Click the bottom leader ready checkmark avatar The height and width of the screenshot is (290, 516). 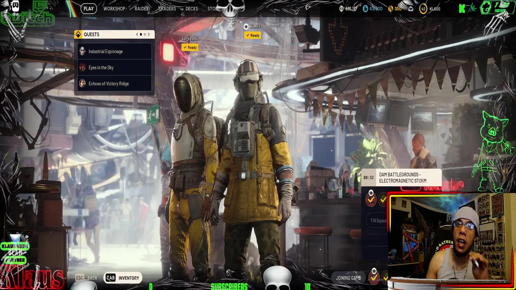(x=374, y=277)
